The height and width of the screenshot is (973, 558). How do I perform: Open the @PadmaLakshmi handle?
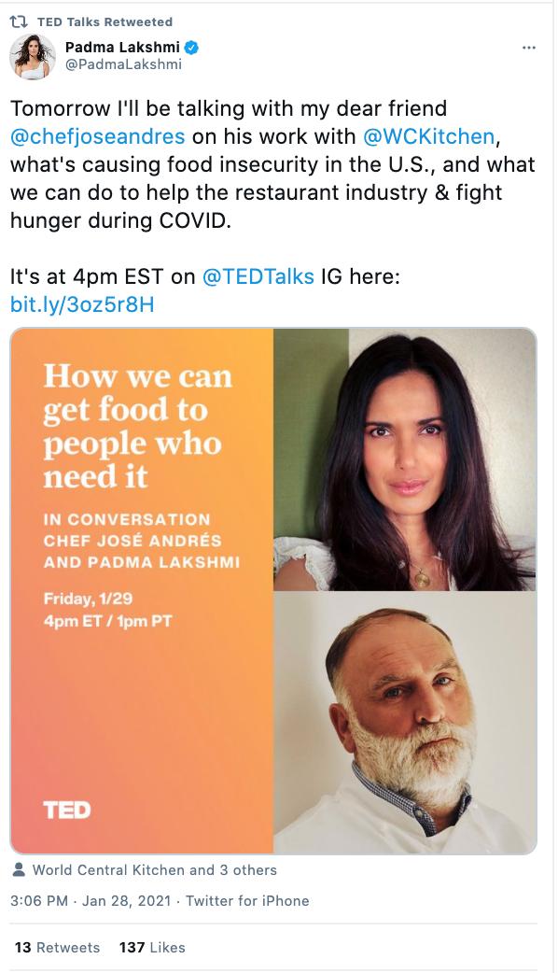point(123,64)
